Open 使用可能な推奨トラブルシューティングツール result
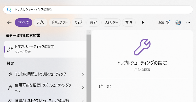Screen dimensions: 196x102 pyautogui.click(x=45, y=88)
